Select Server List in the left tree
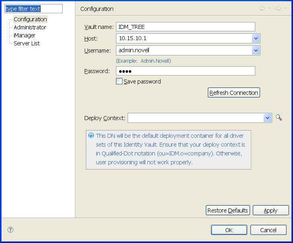Screen dimensions: 293x243 click(27, 43)
